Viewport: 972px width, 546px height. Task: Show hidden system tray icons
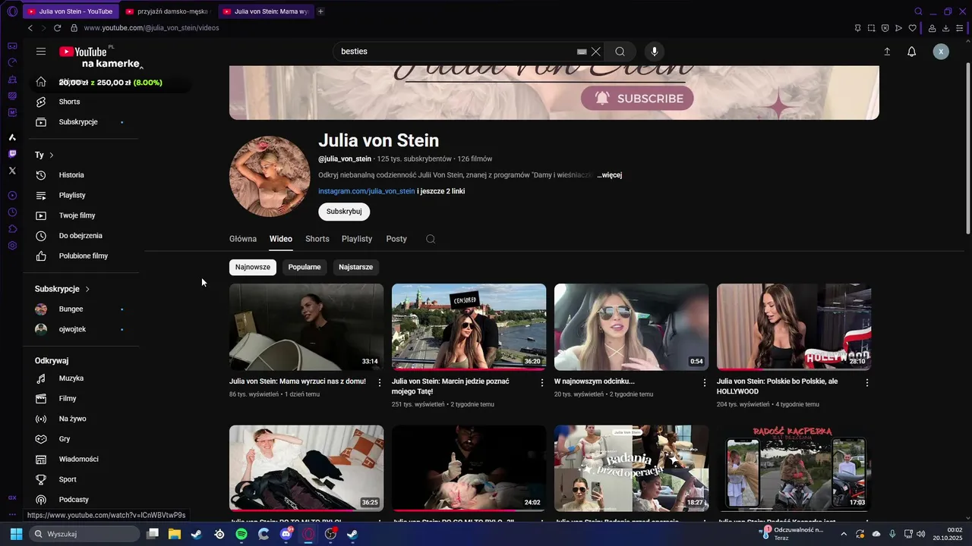844,534
